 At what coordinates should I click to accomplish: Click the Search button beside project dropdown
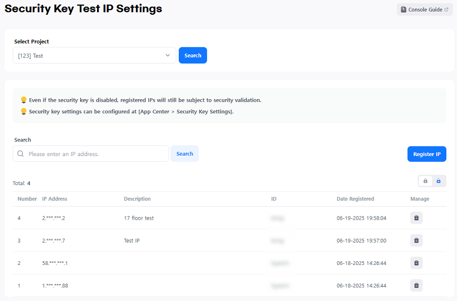[x=193, y=56]
